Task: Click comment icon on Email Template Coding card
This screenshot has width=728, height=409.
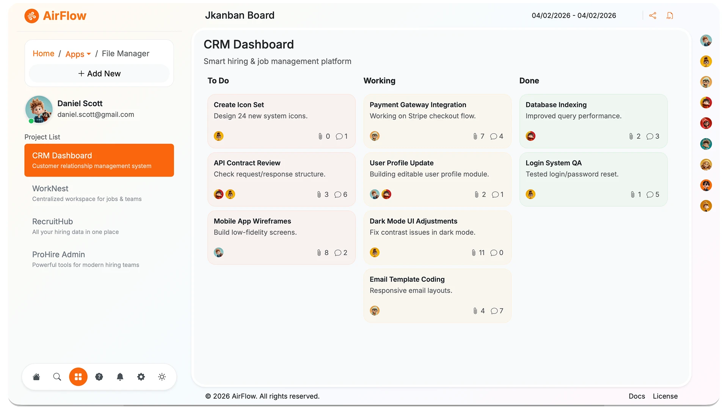Action: pos(494,311)
